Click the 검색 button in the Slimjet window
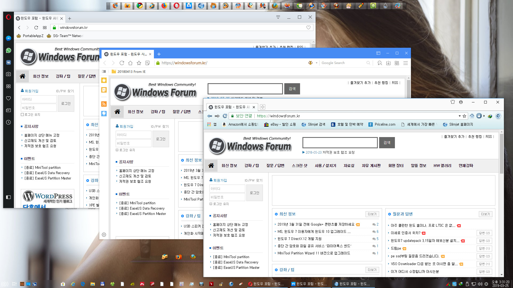Viewport: 513px width, 288px height. pyautogui.click(x=387, y=143)
